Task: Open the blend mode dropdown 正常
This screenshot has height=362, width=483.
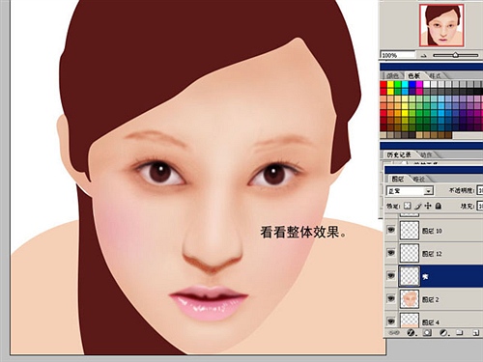Action: click(410, 191)
